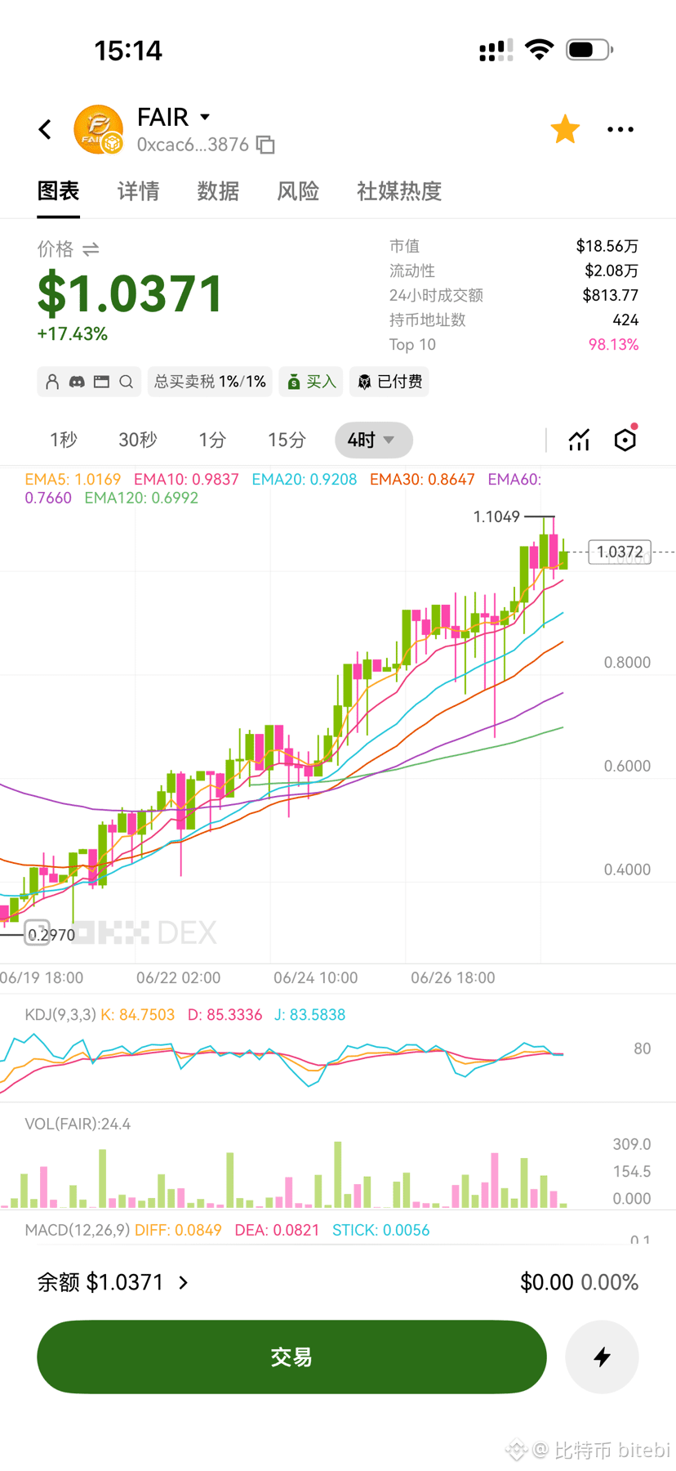Screen dimensions: 676x1471
Task: Open chart settings hexagon icon
Action: 625,440
